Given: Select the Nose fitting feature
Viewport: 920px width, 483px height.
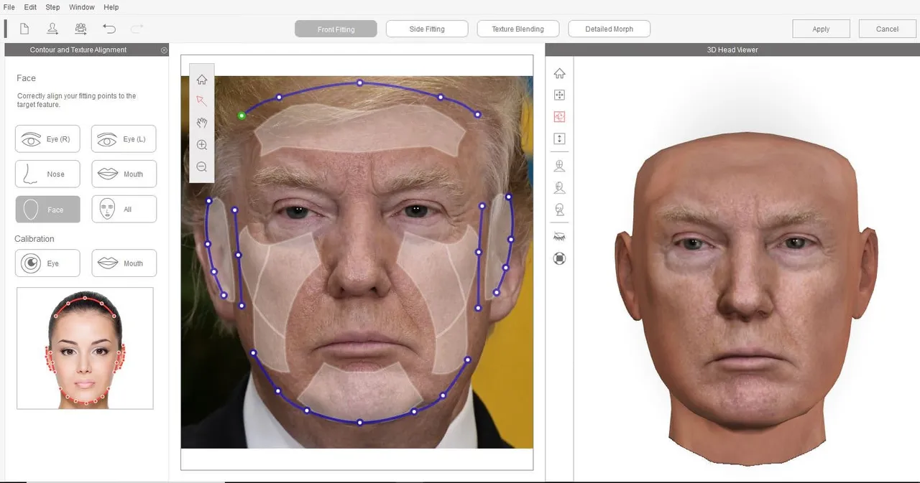Looking at the screenshot, I should (47, 174).
